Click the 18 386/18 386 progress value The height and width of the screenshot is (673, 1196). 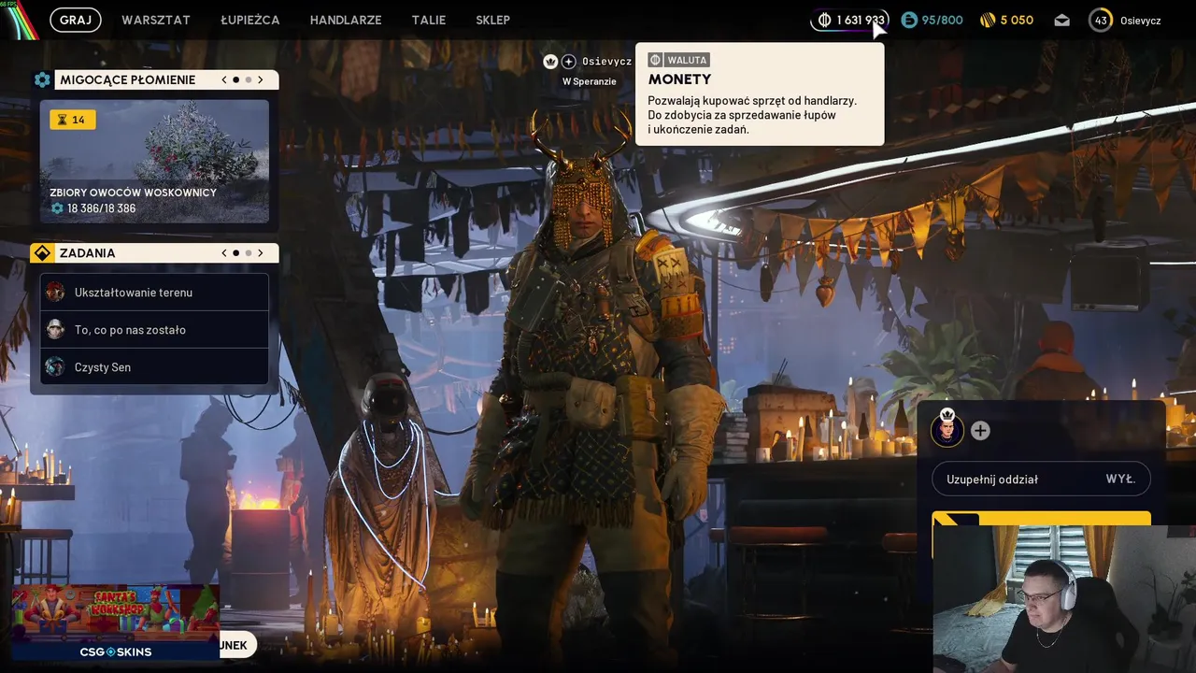pyautogui.click(x=101, y=208)
